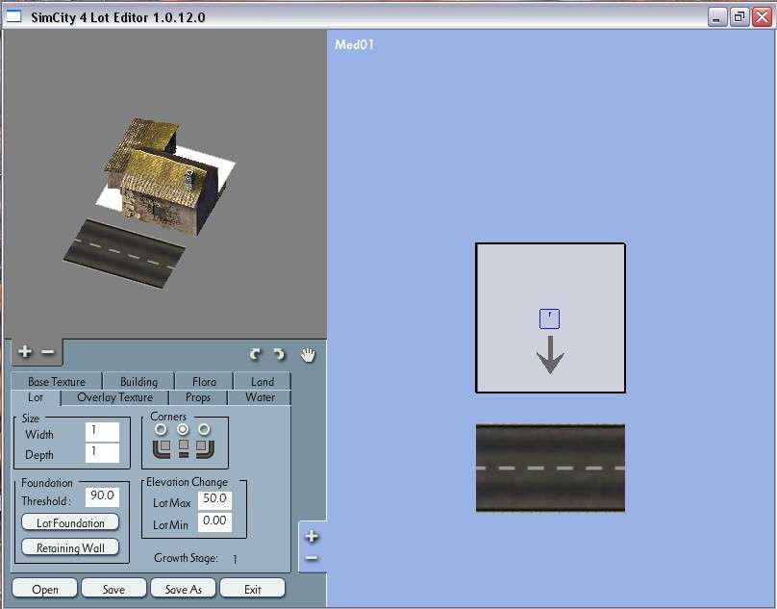Click the right corner road shape icon

[x=205, y=448]
